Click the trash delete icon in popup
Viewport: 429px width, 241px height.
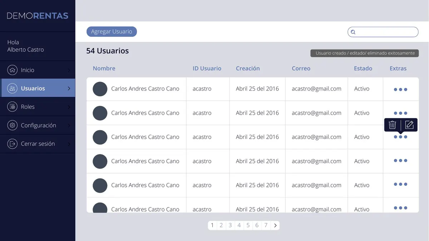[x=392, y=125]
